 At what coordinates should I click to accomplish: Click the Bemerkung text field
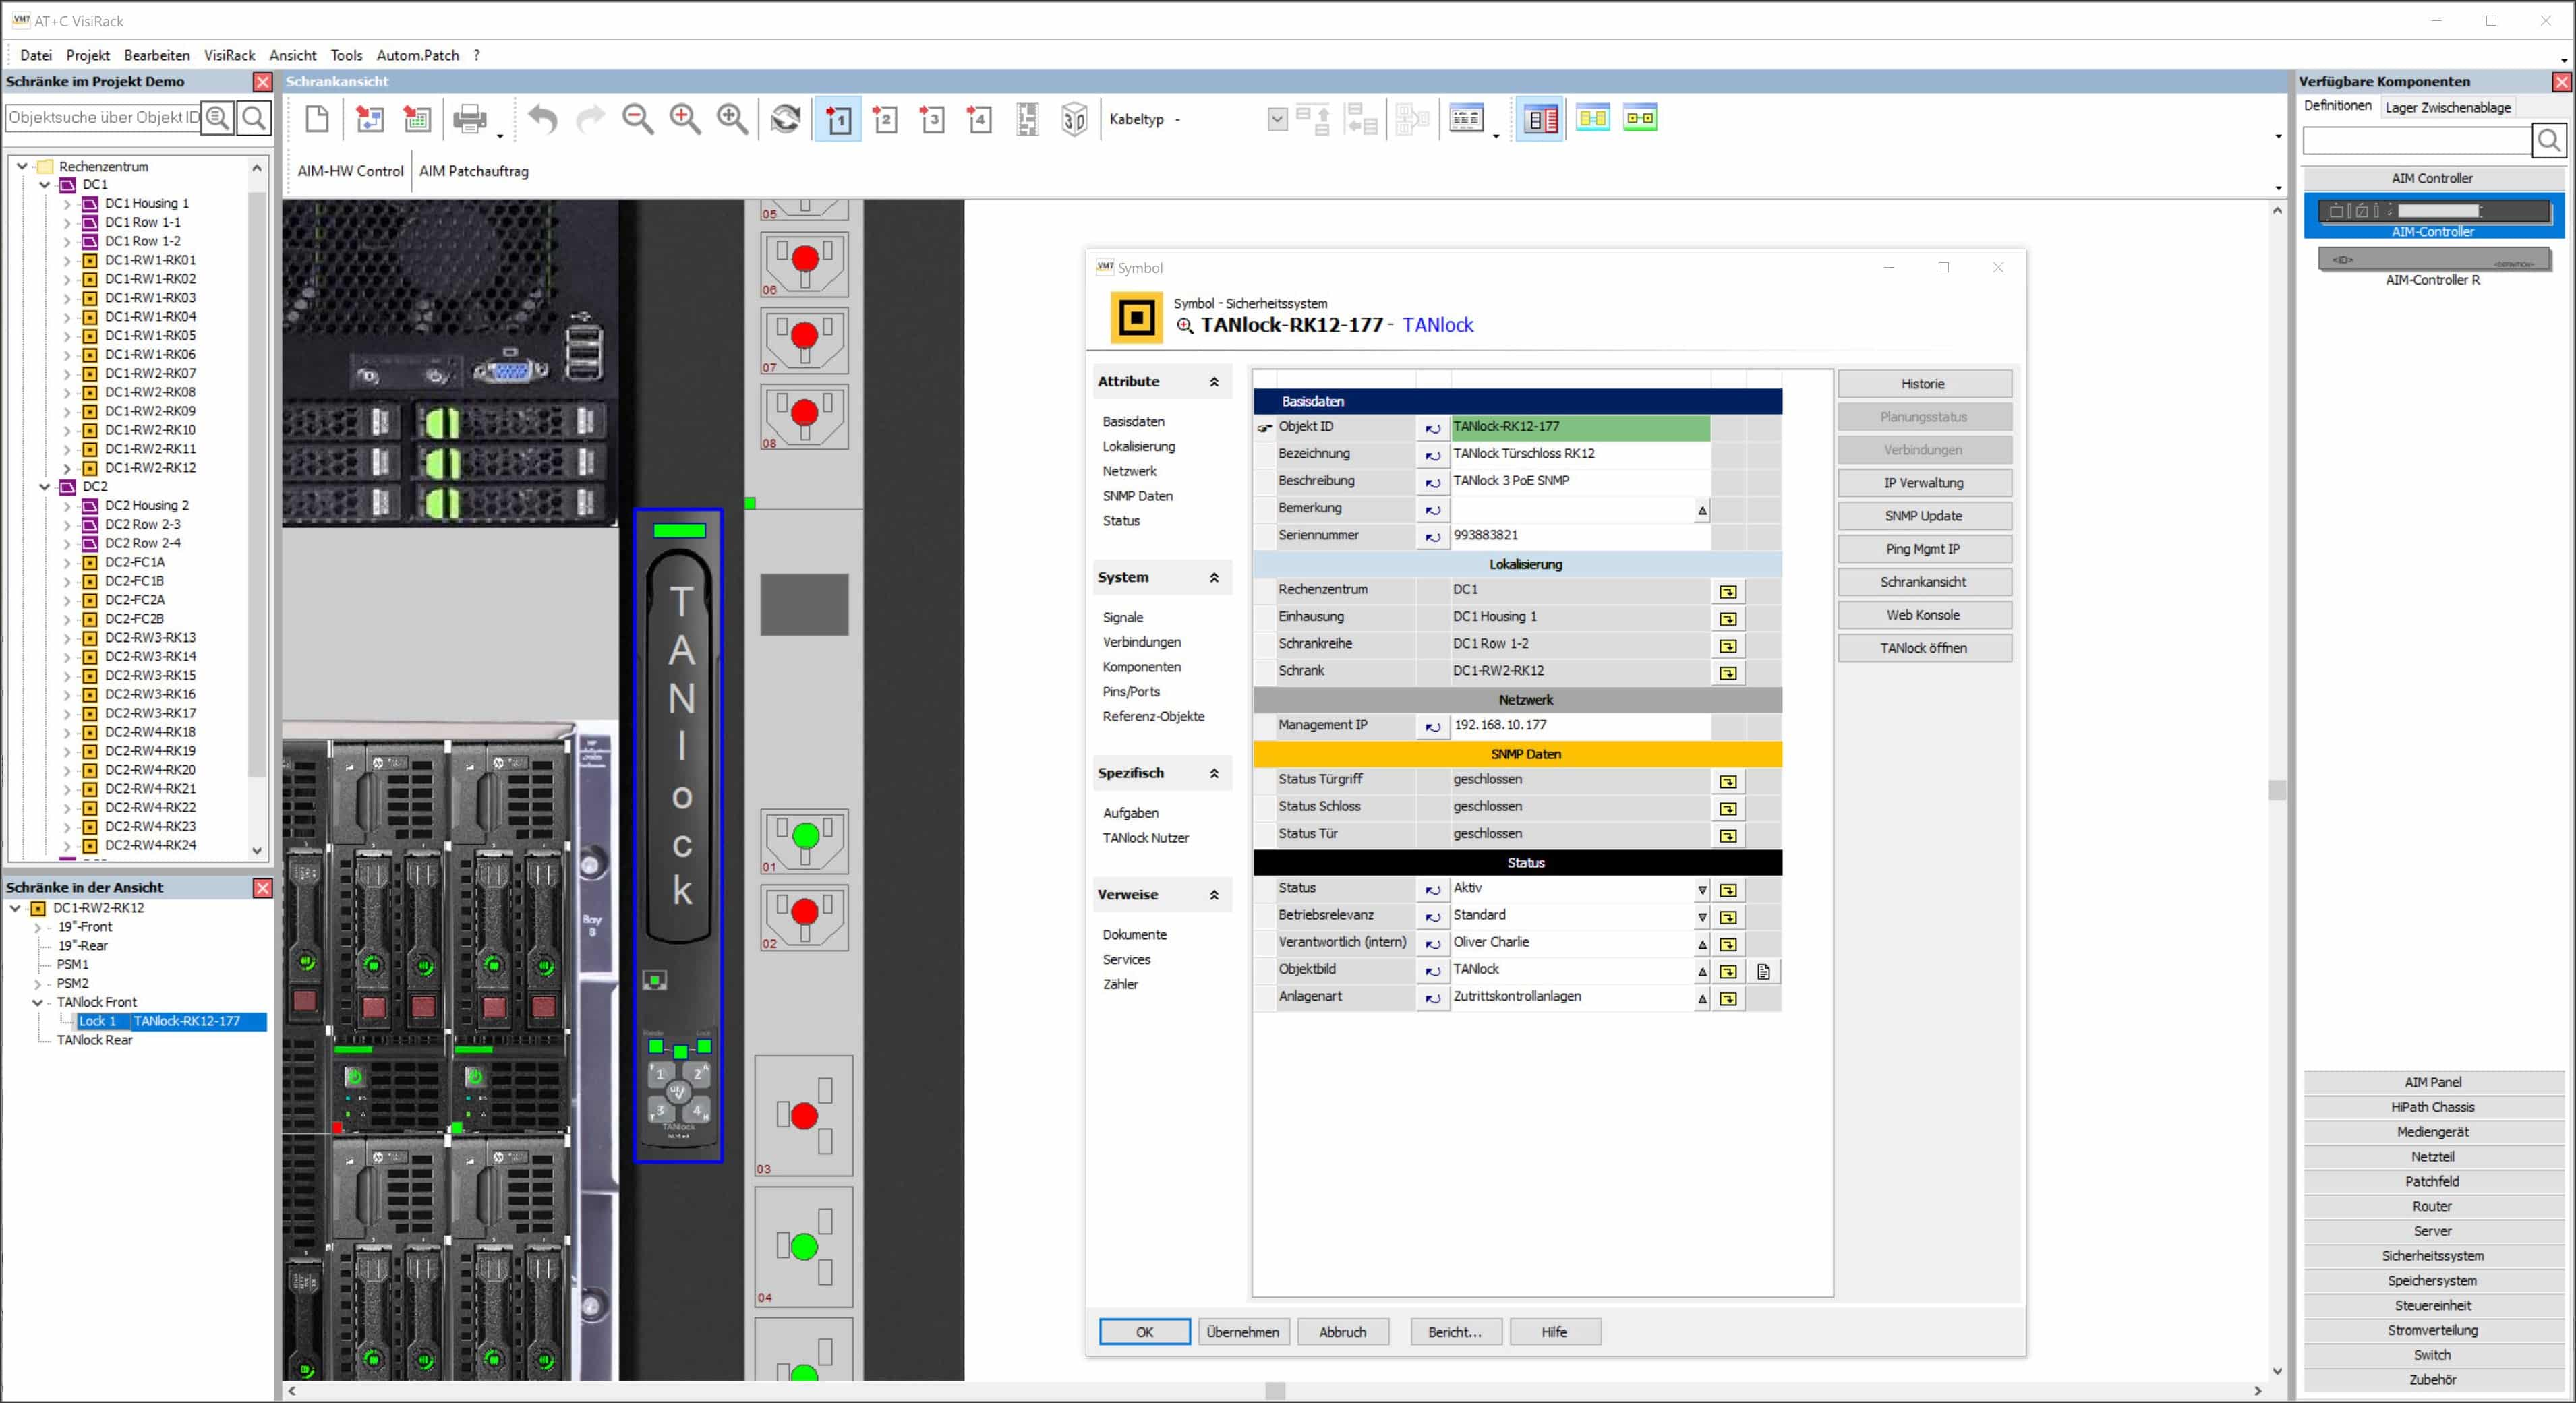coord(1572,510)
